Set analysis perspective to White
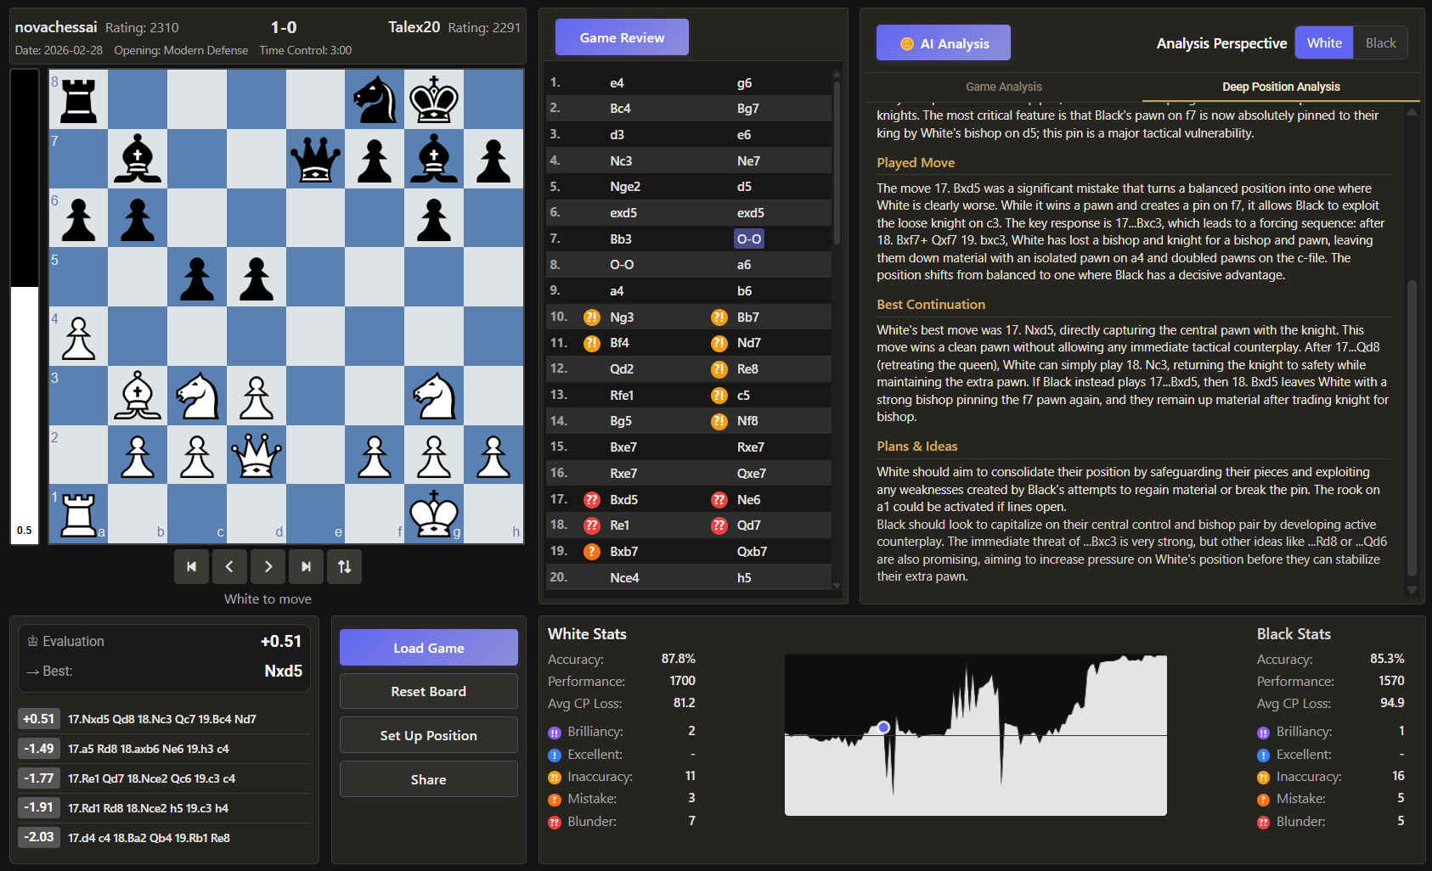Viewport: 1432px width, 871px height. pyautogui.click(x=1324, y=43)
